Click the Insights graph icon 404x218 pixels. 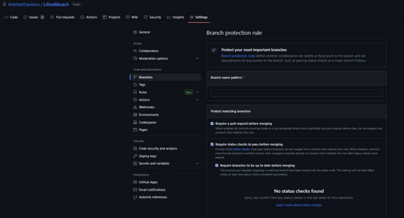coord(169,17)
